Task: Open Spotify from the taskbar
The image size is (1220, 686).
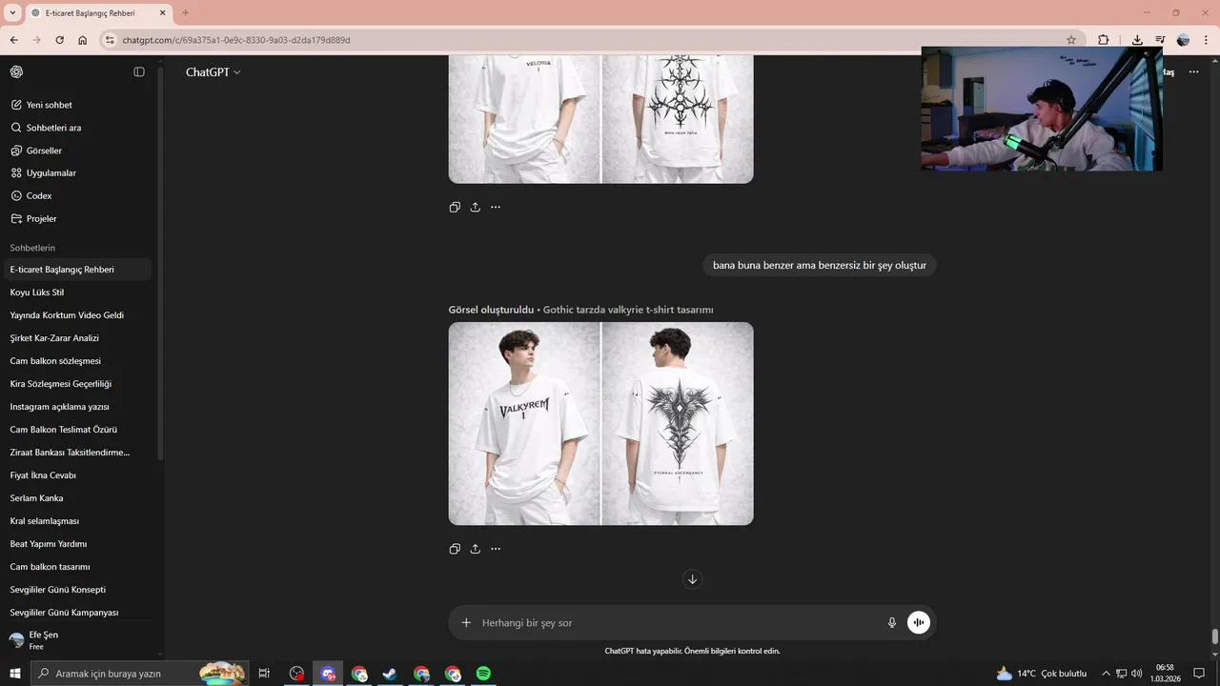Action: pos(483,674)
